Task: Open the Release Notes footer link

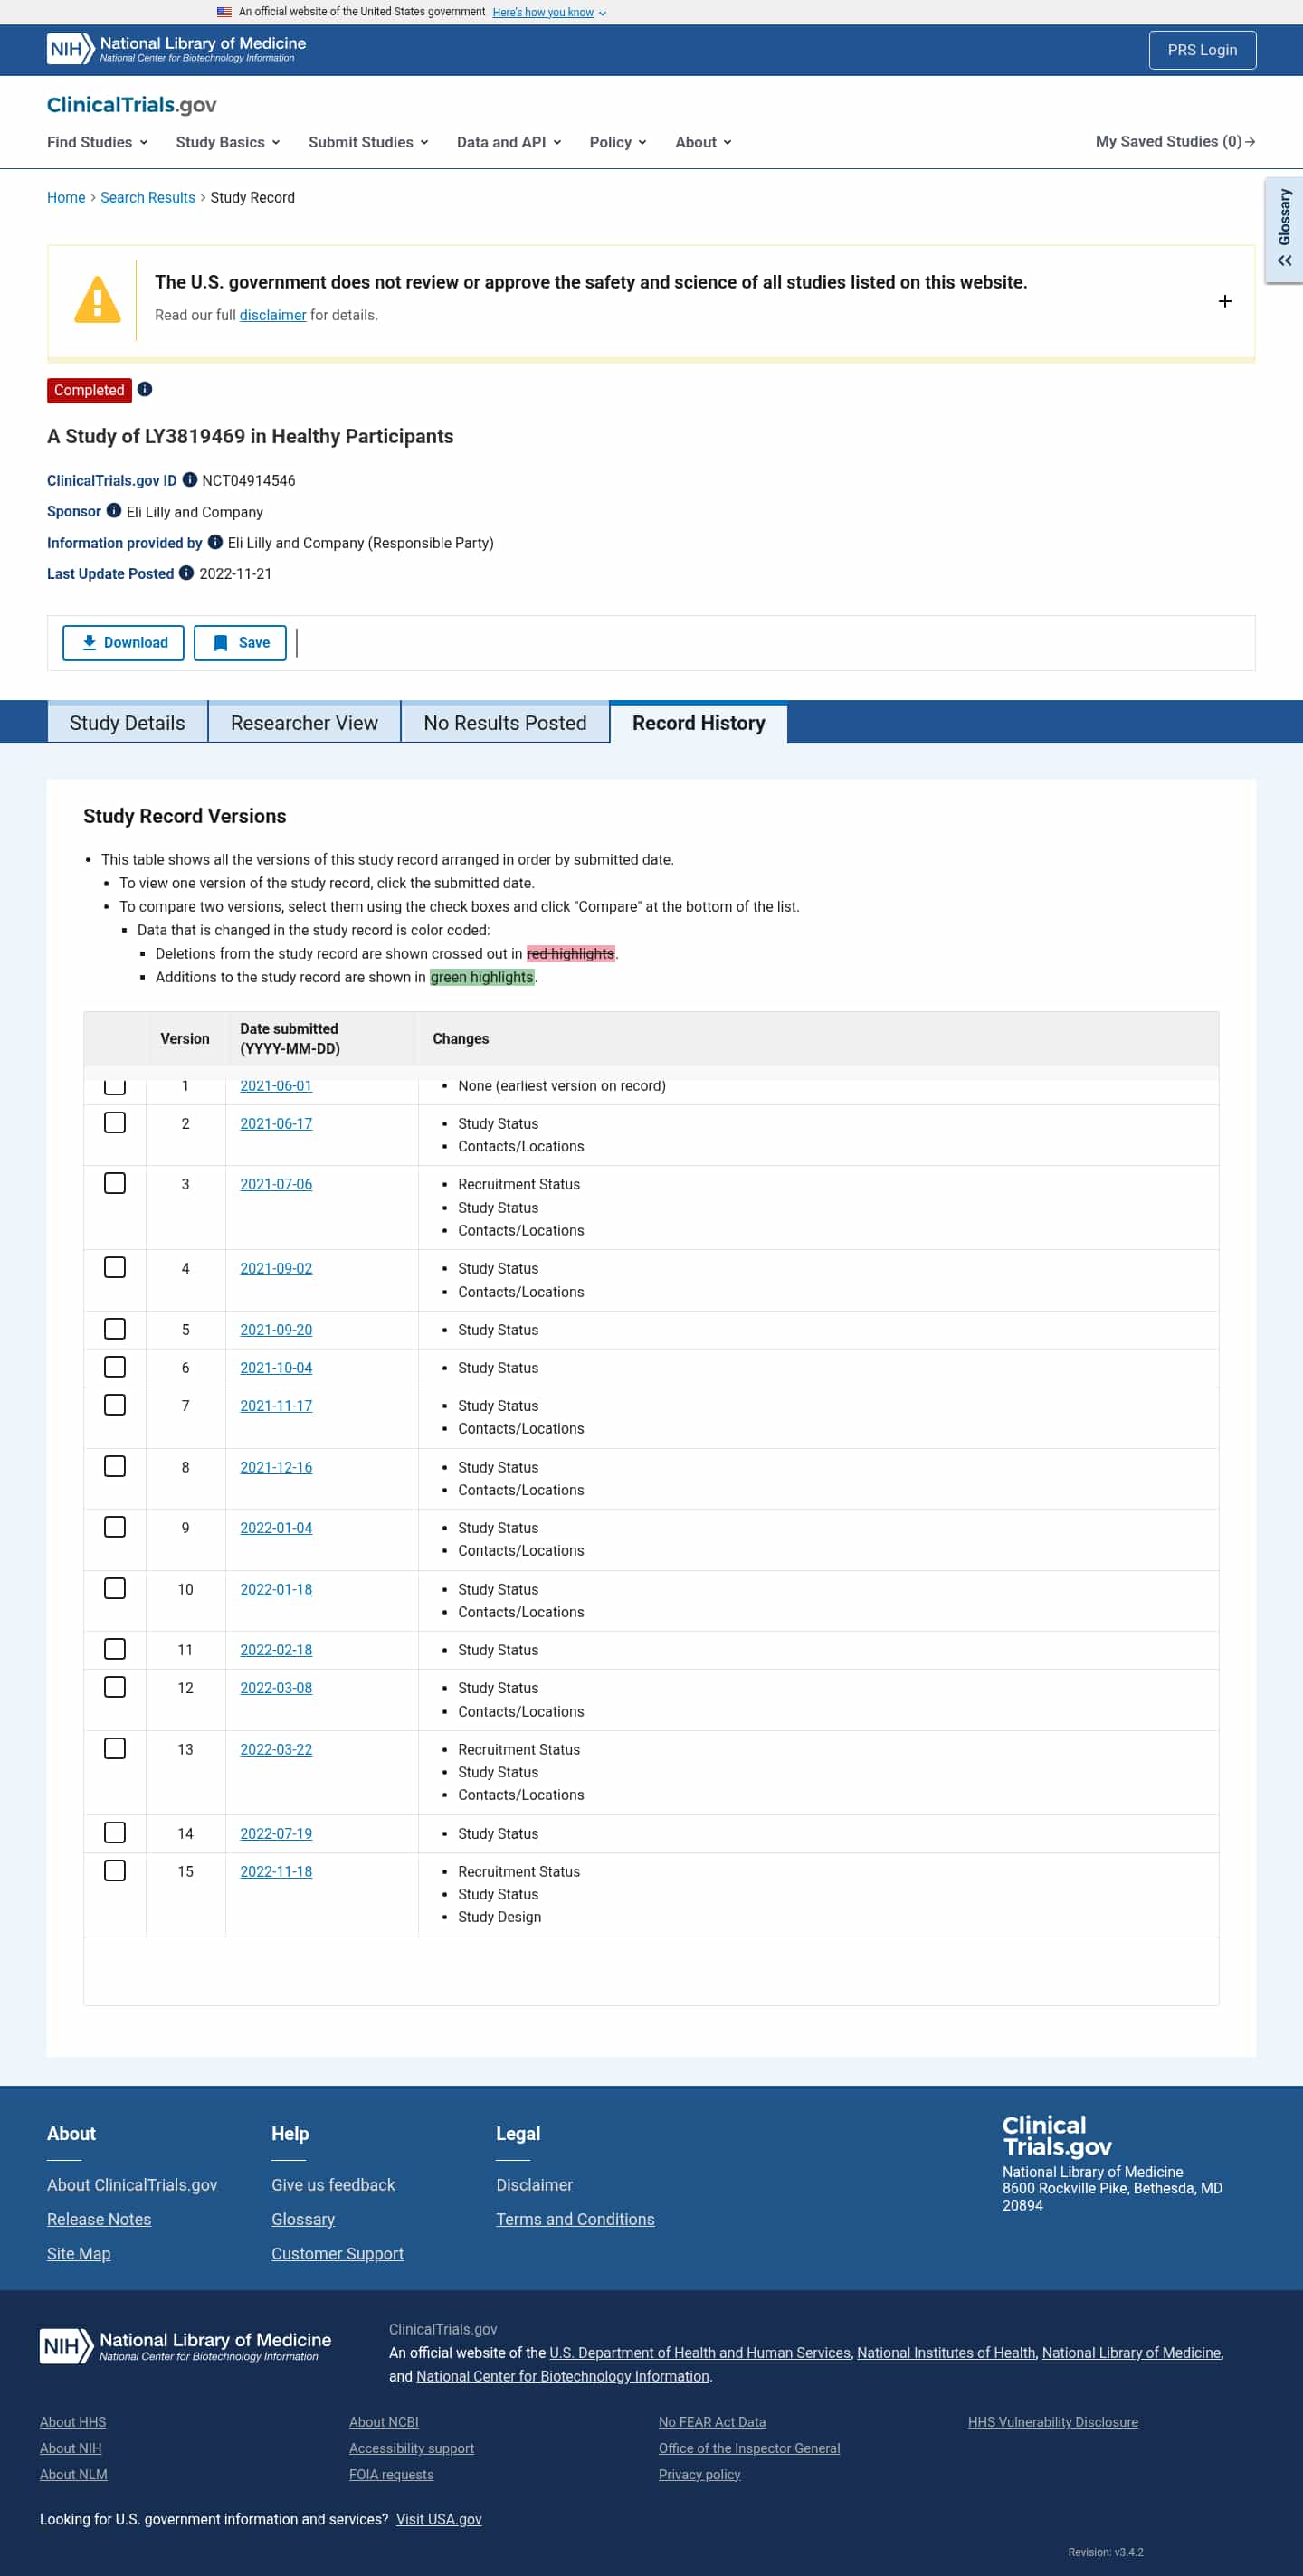Action: [99, 2219]
